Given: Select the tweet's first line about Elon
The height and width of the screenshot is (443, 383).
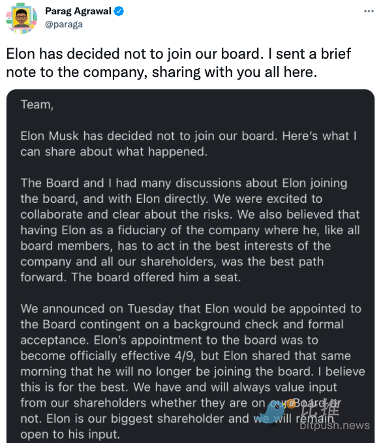Looking at the screenshot, I should [179, 53].
